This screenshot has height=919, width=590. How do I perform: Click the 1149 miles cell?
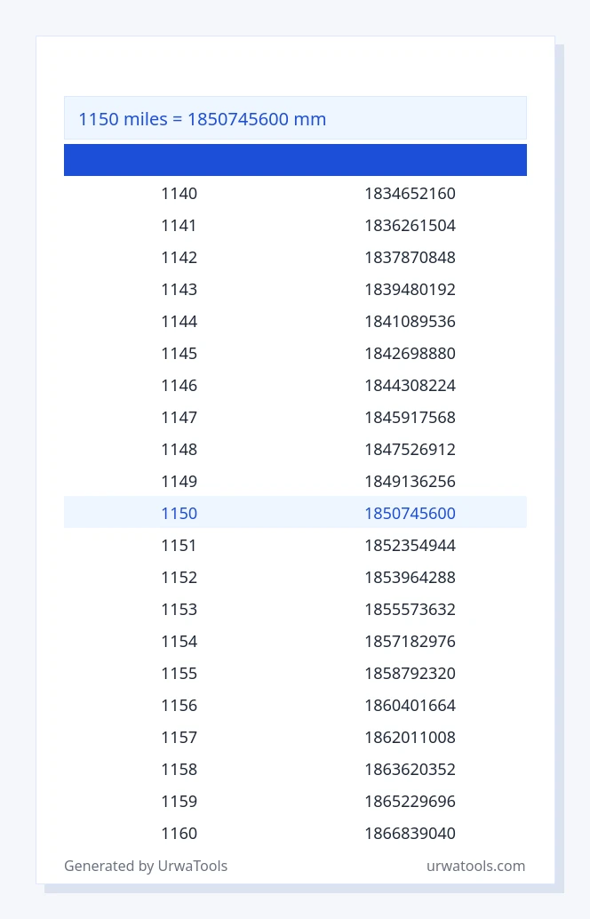179,481
